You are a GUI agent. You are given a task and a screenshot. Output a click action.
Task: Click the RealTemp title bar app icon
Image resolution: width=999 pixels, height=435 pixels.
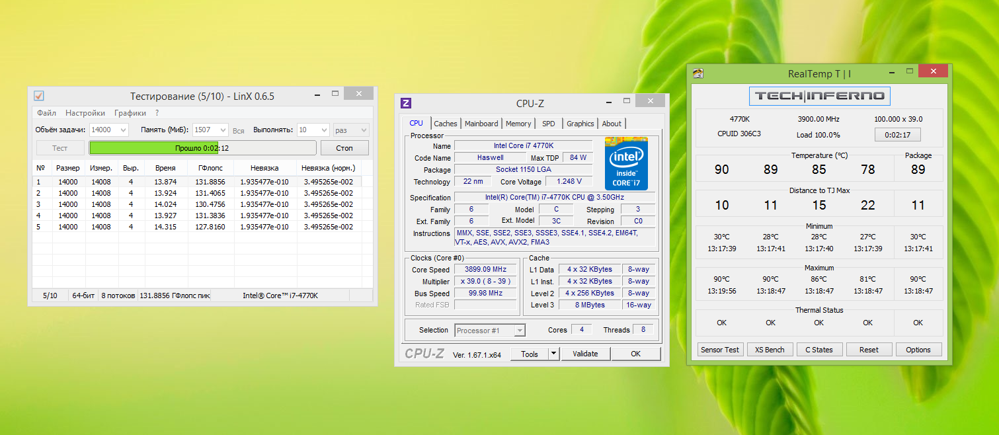[698, 73]
